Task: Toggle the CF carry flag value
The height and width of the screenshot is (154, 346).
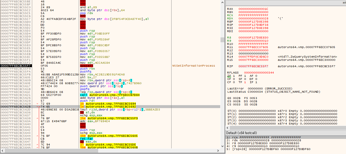Action: pos(234,82)
